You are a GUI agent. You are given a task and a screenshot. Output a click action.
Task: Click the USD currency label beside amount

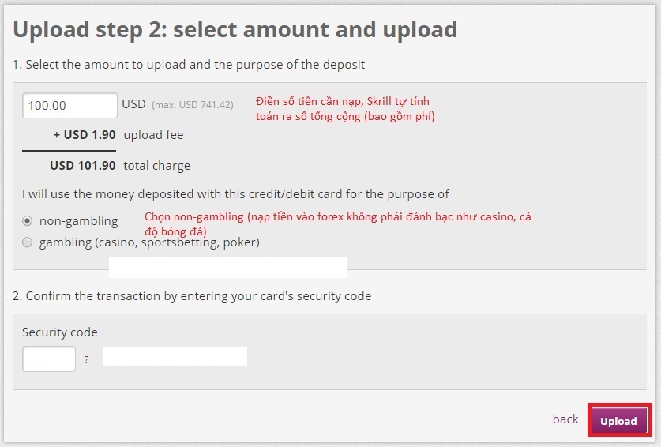coord(133,104)
